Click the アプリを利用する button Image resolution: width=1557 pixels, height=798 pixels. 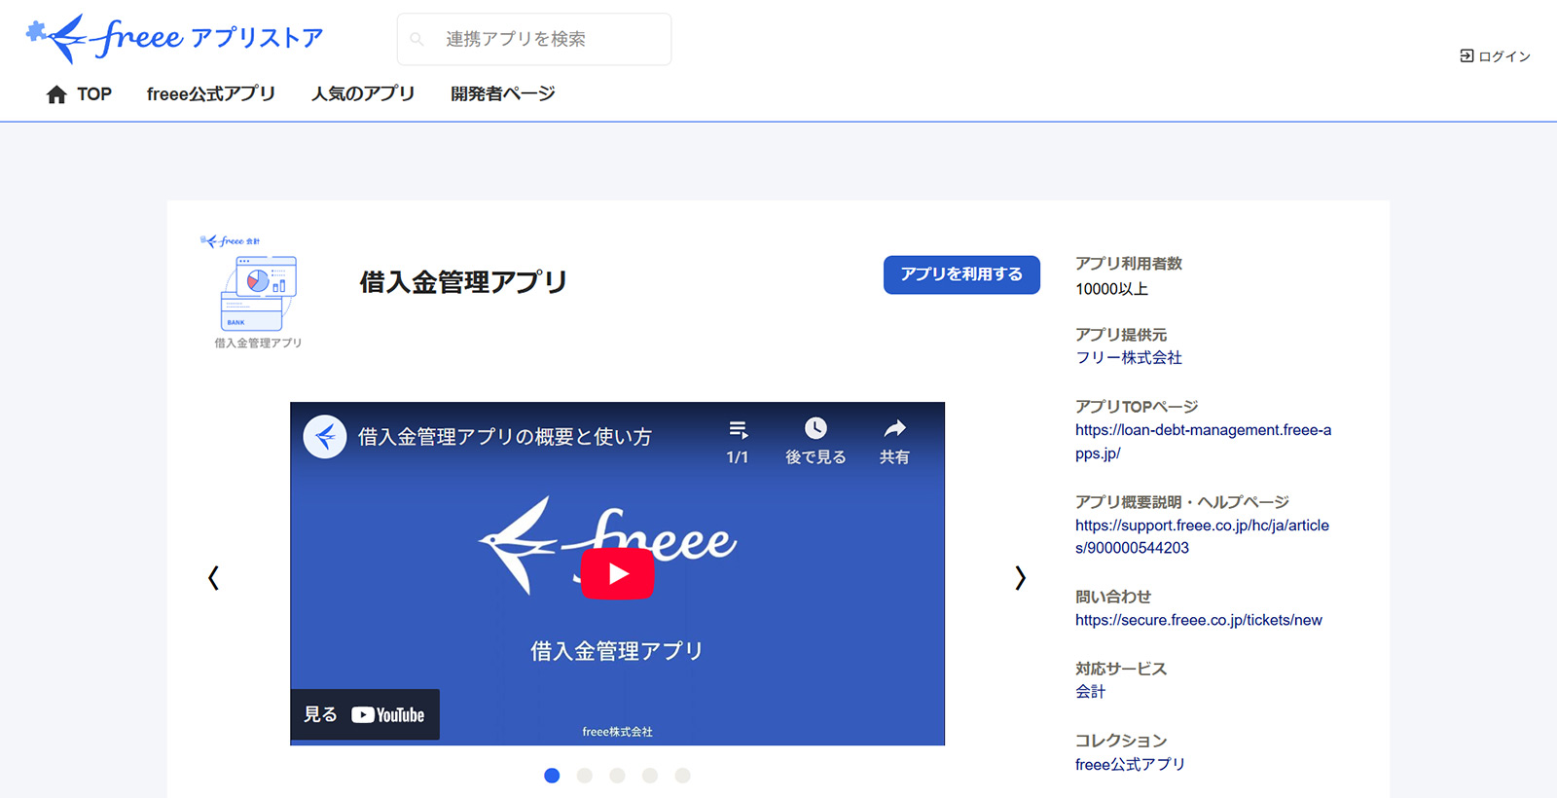click(x=961, y=274)
